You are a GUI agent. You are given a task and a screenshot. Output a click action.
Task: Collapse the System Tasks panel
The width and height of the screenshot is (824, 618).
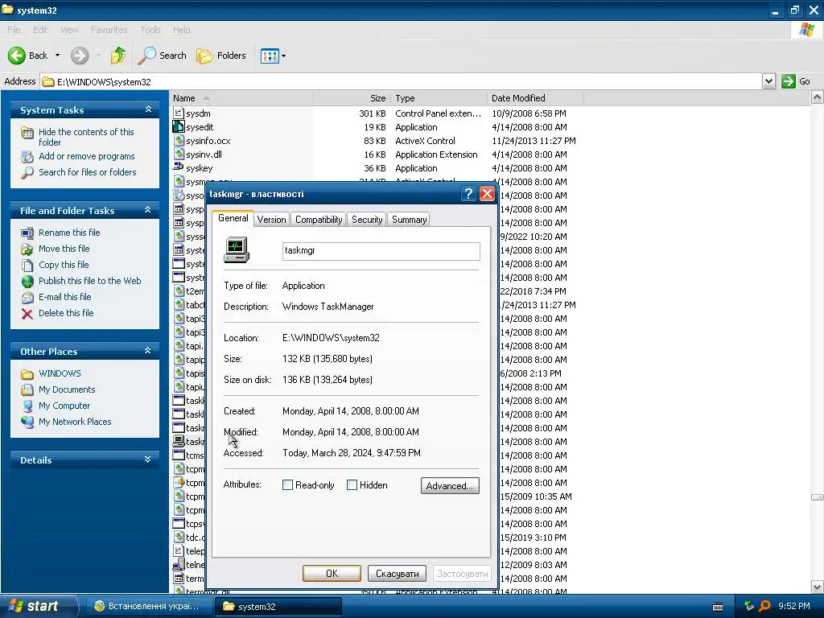(148, 109)
